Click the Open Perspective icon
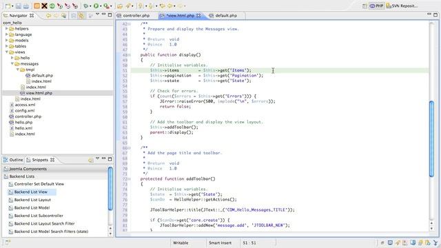Screen dimensions: 441x248 coord(365,6)
